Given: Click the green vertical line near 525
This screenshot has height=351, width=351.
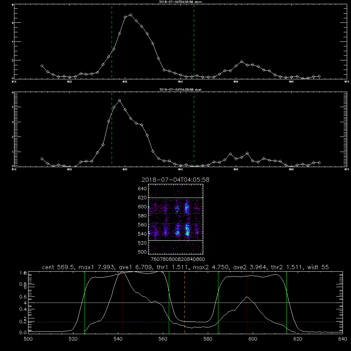Looking at the screenshot, I should coord(85,303).
